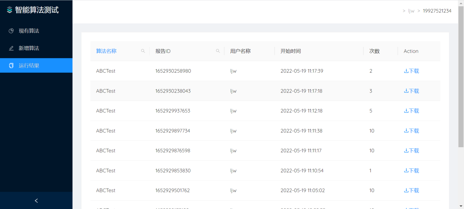Click the search icon in 算法名称 column

143,51
